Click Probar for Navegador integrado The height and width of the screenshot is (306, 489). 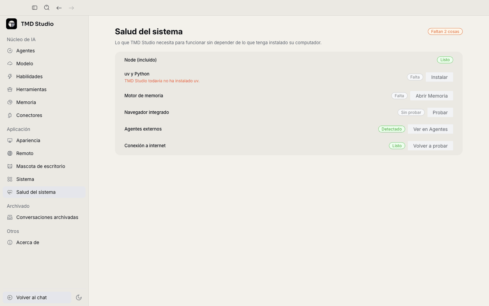click(440, 112)
